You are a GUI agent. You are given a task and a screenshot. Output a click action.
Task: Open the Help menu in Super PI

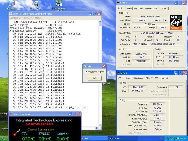[38, 18]
